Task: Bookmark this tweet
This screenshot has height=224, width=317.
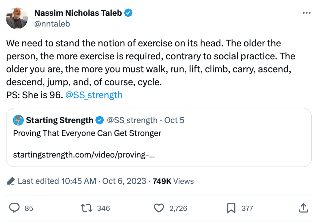Action: [x=231, y=208]
